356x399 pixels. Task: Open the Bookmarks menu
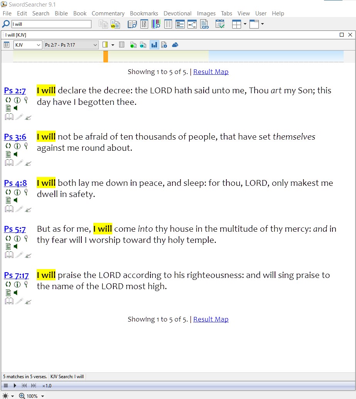coord(144,13)
